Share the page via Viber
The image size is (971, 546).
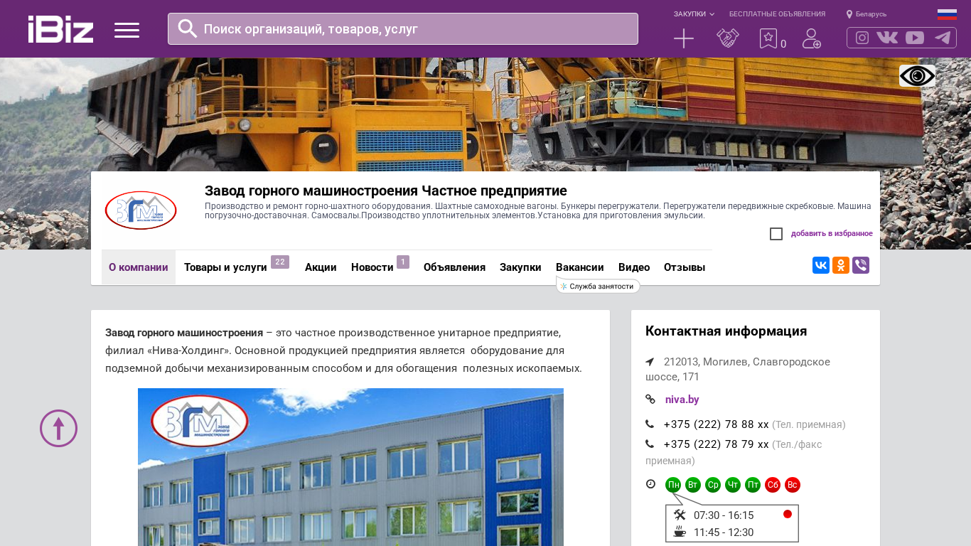click(x=861, y=265)
